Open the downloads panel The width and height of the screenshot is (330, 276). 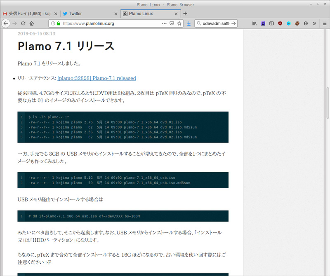[x=189, y=23]
